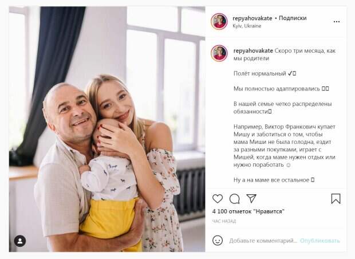Toggle the Подписки following button

click(293, 18)
